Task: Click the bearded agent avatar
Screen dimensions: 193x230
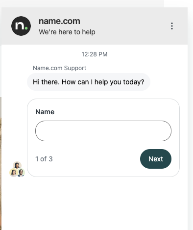Action: pos(21,173)
